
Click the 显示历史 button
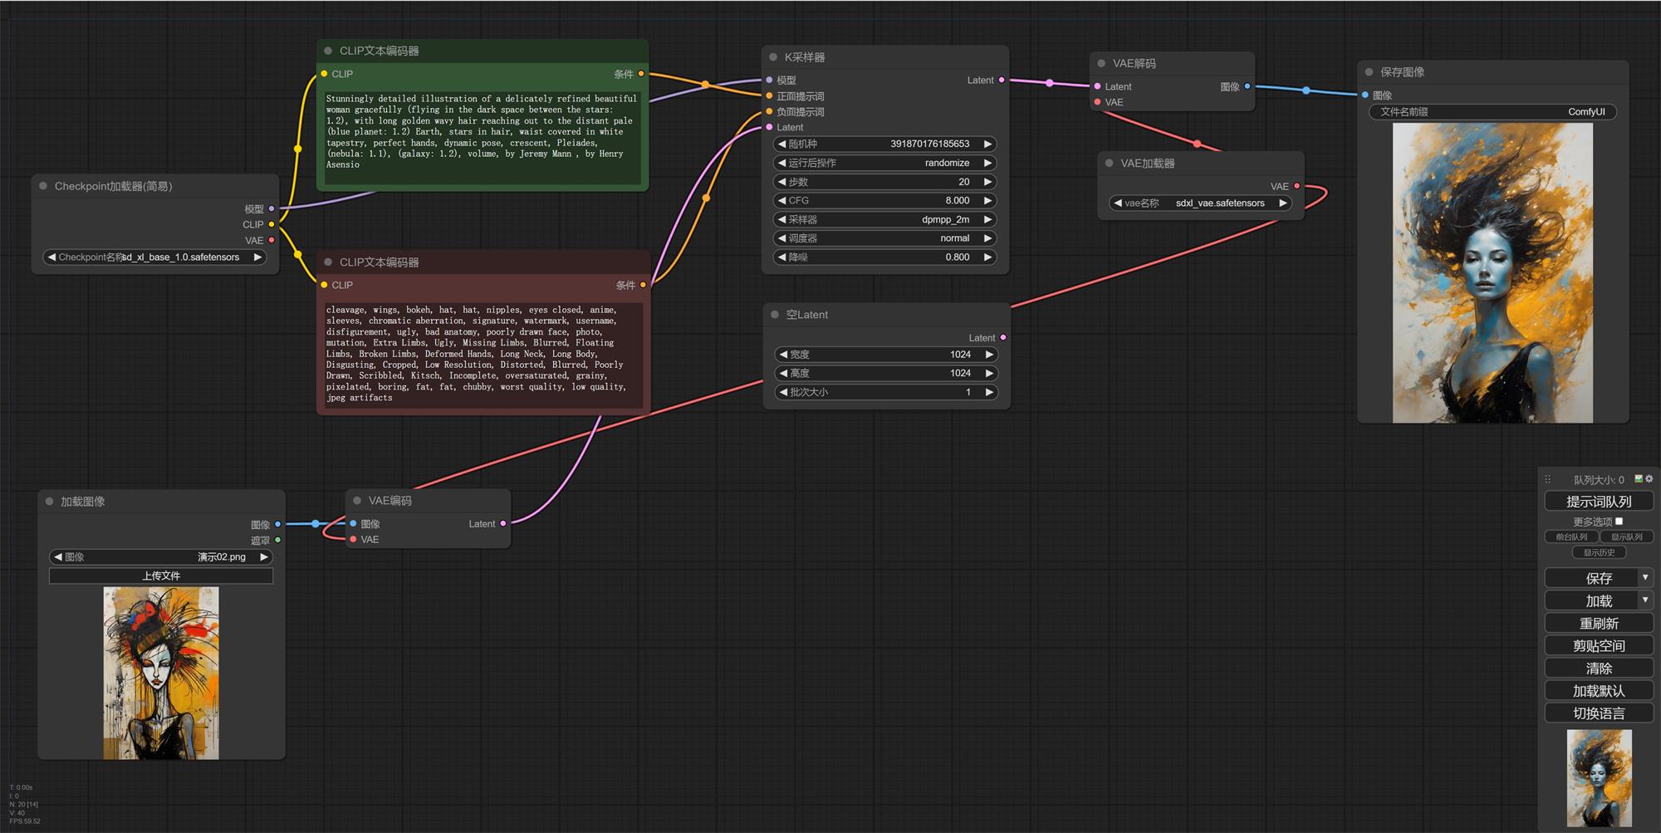tap(1599, 552)
